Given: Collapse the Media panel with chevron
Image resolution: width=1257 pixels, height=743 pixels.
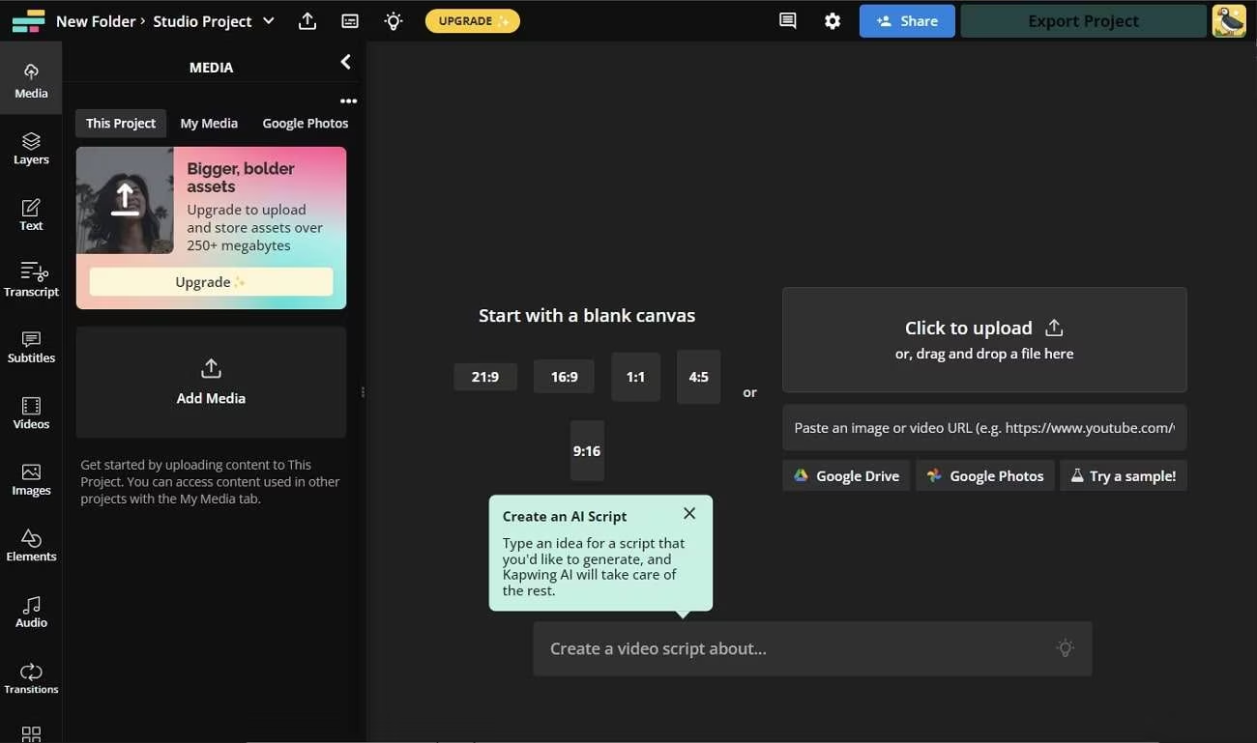Looking at the screenshot, I should click(x=345, y=63).
